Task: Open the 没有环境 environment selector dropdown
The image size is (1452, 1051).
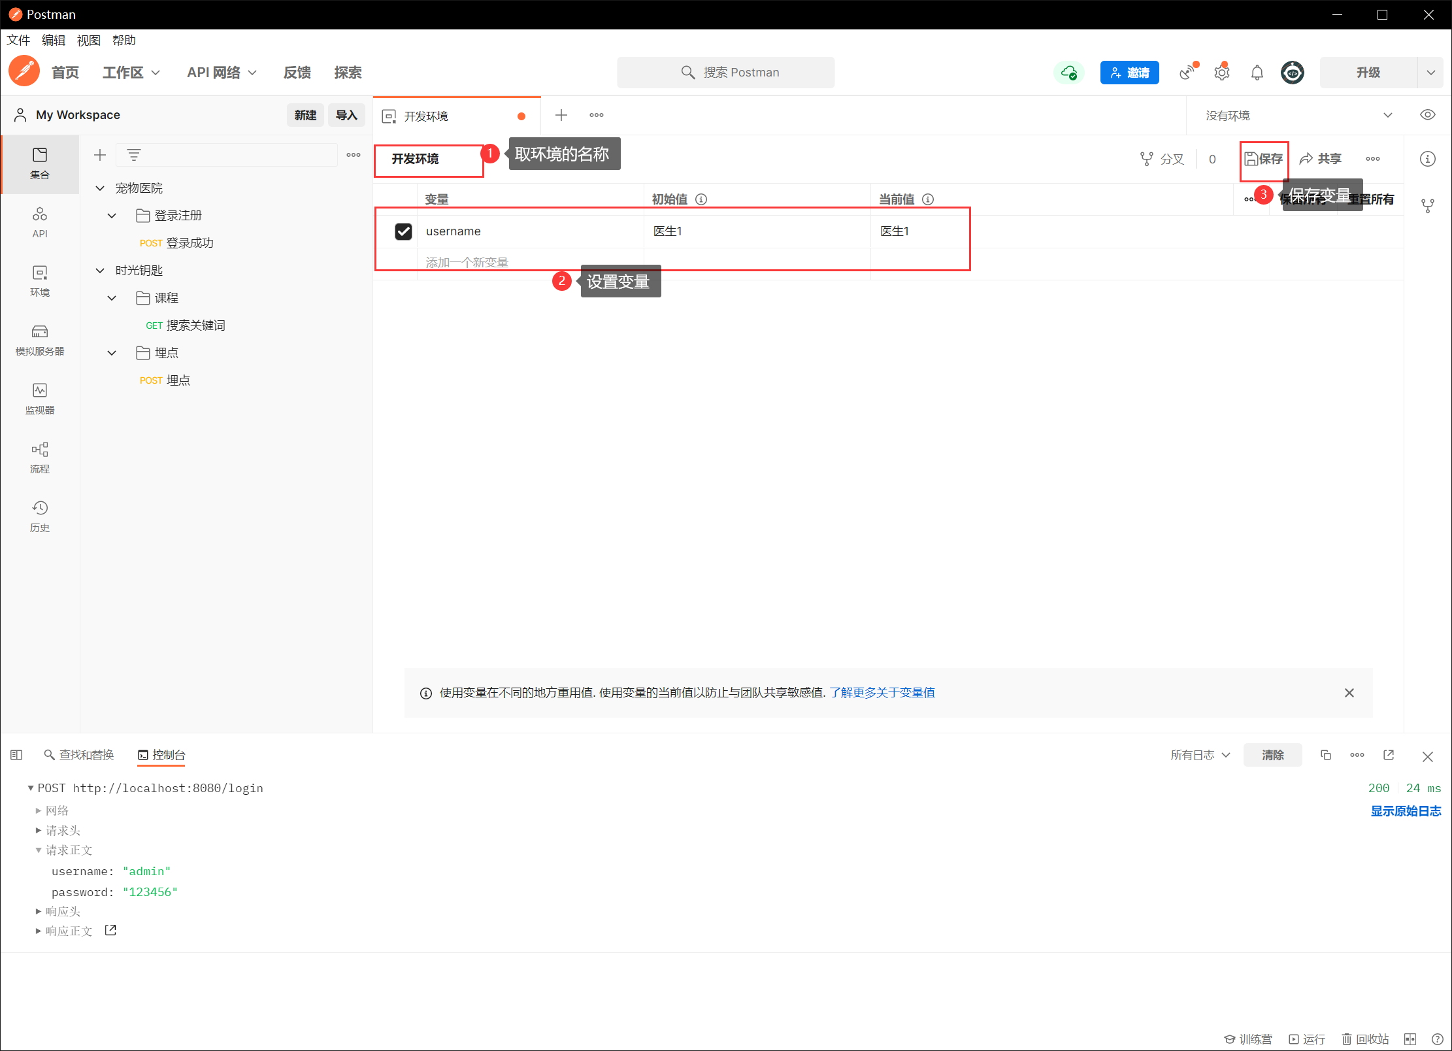Action: coord(1297,116)
